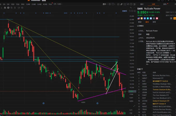Click the US flag market icon
Viewport: 176px width, 116px height.
click(138, 18)
